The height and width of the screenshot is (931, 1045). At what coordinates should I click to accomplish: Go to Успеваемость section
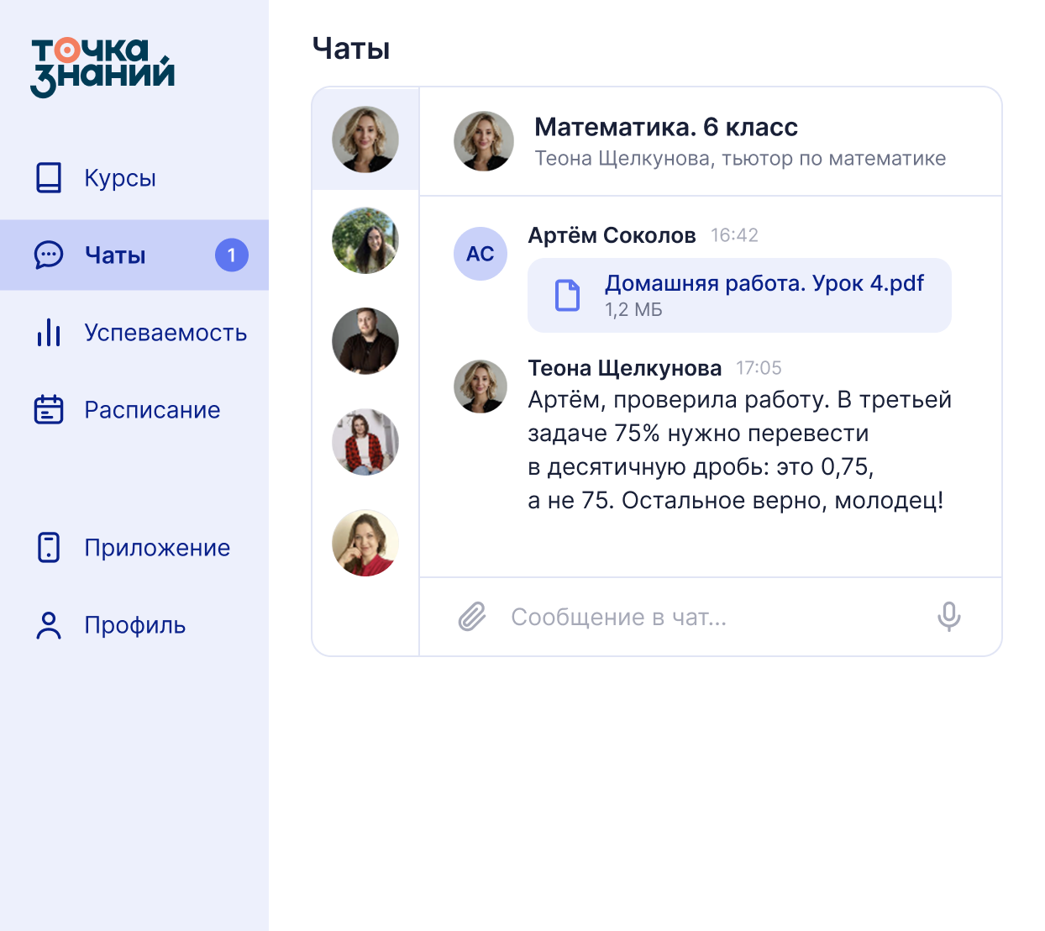(134, 333)
